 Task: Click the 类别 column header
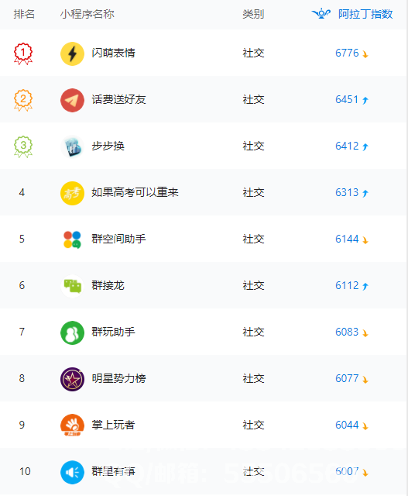coord(253,14)
